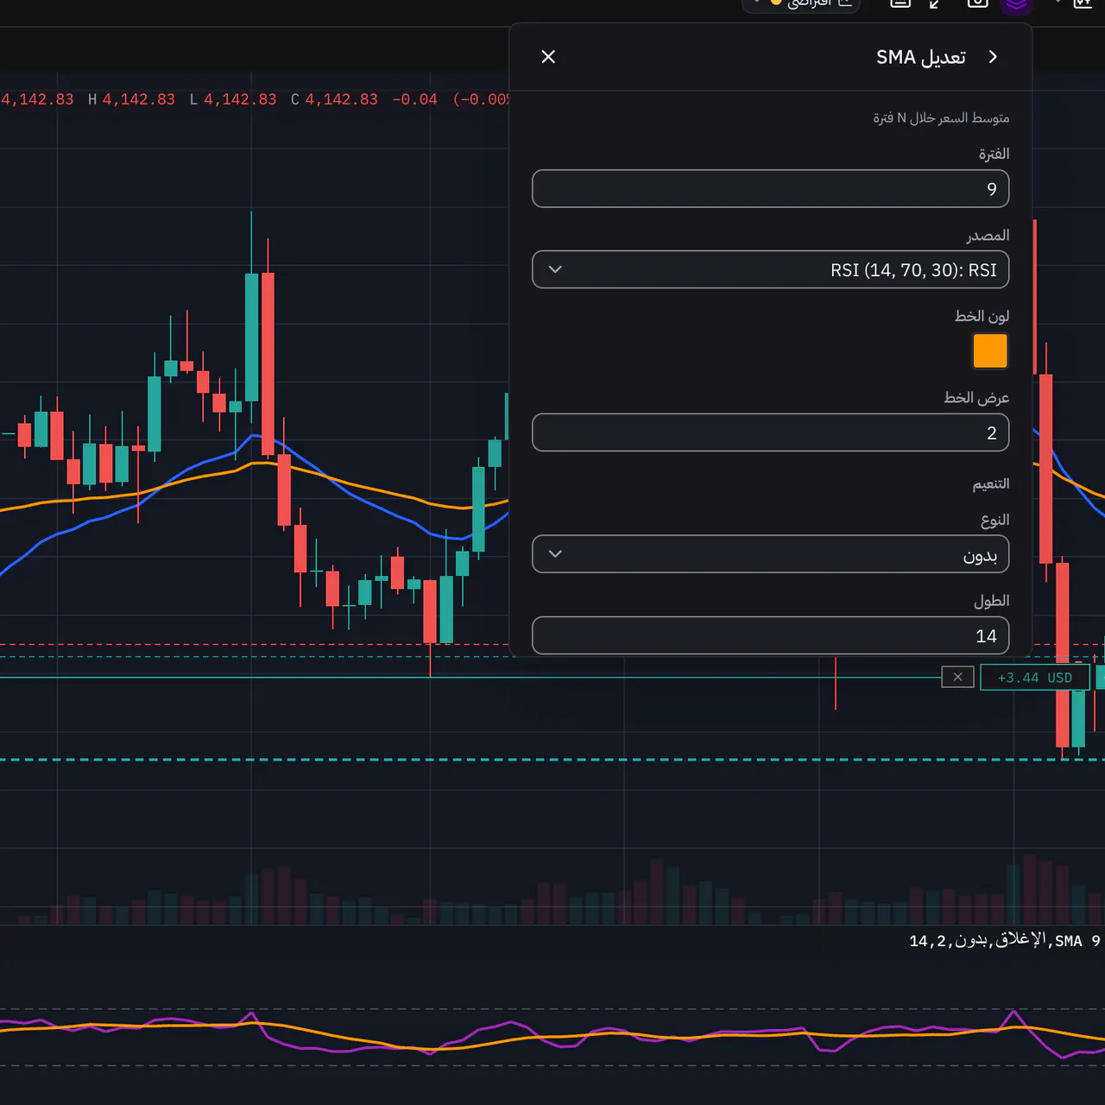
Task: Focus the الطول input showing 14
Action: click(x=771, y=635)
